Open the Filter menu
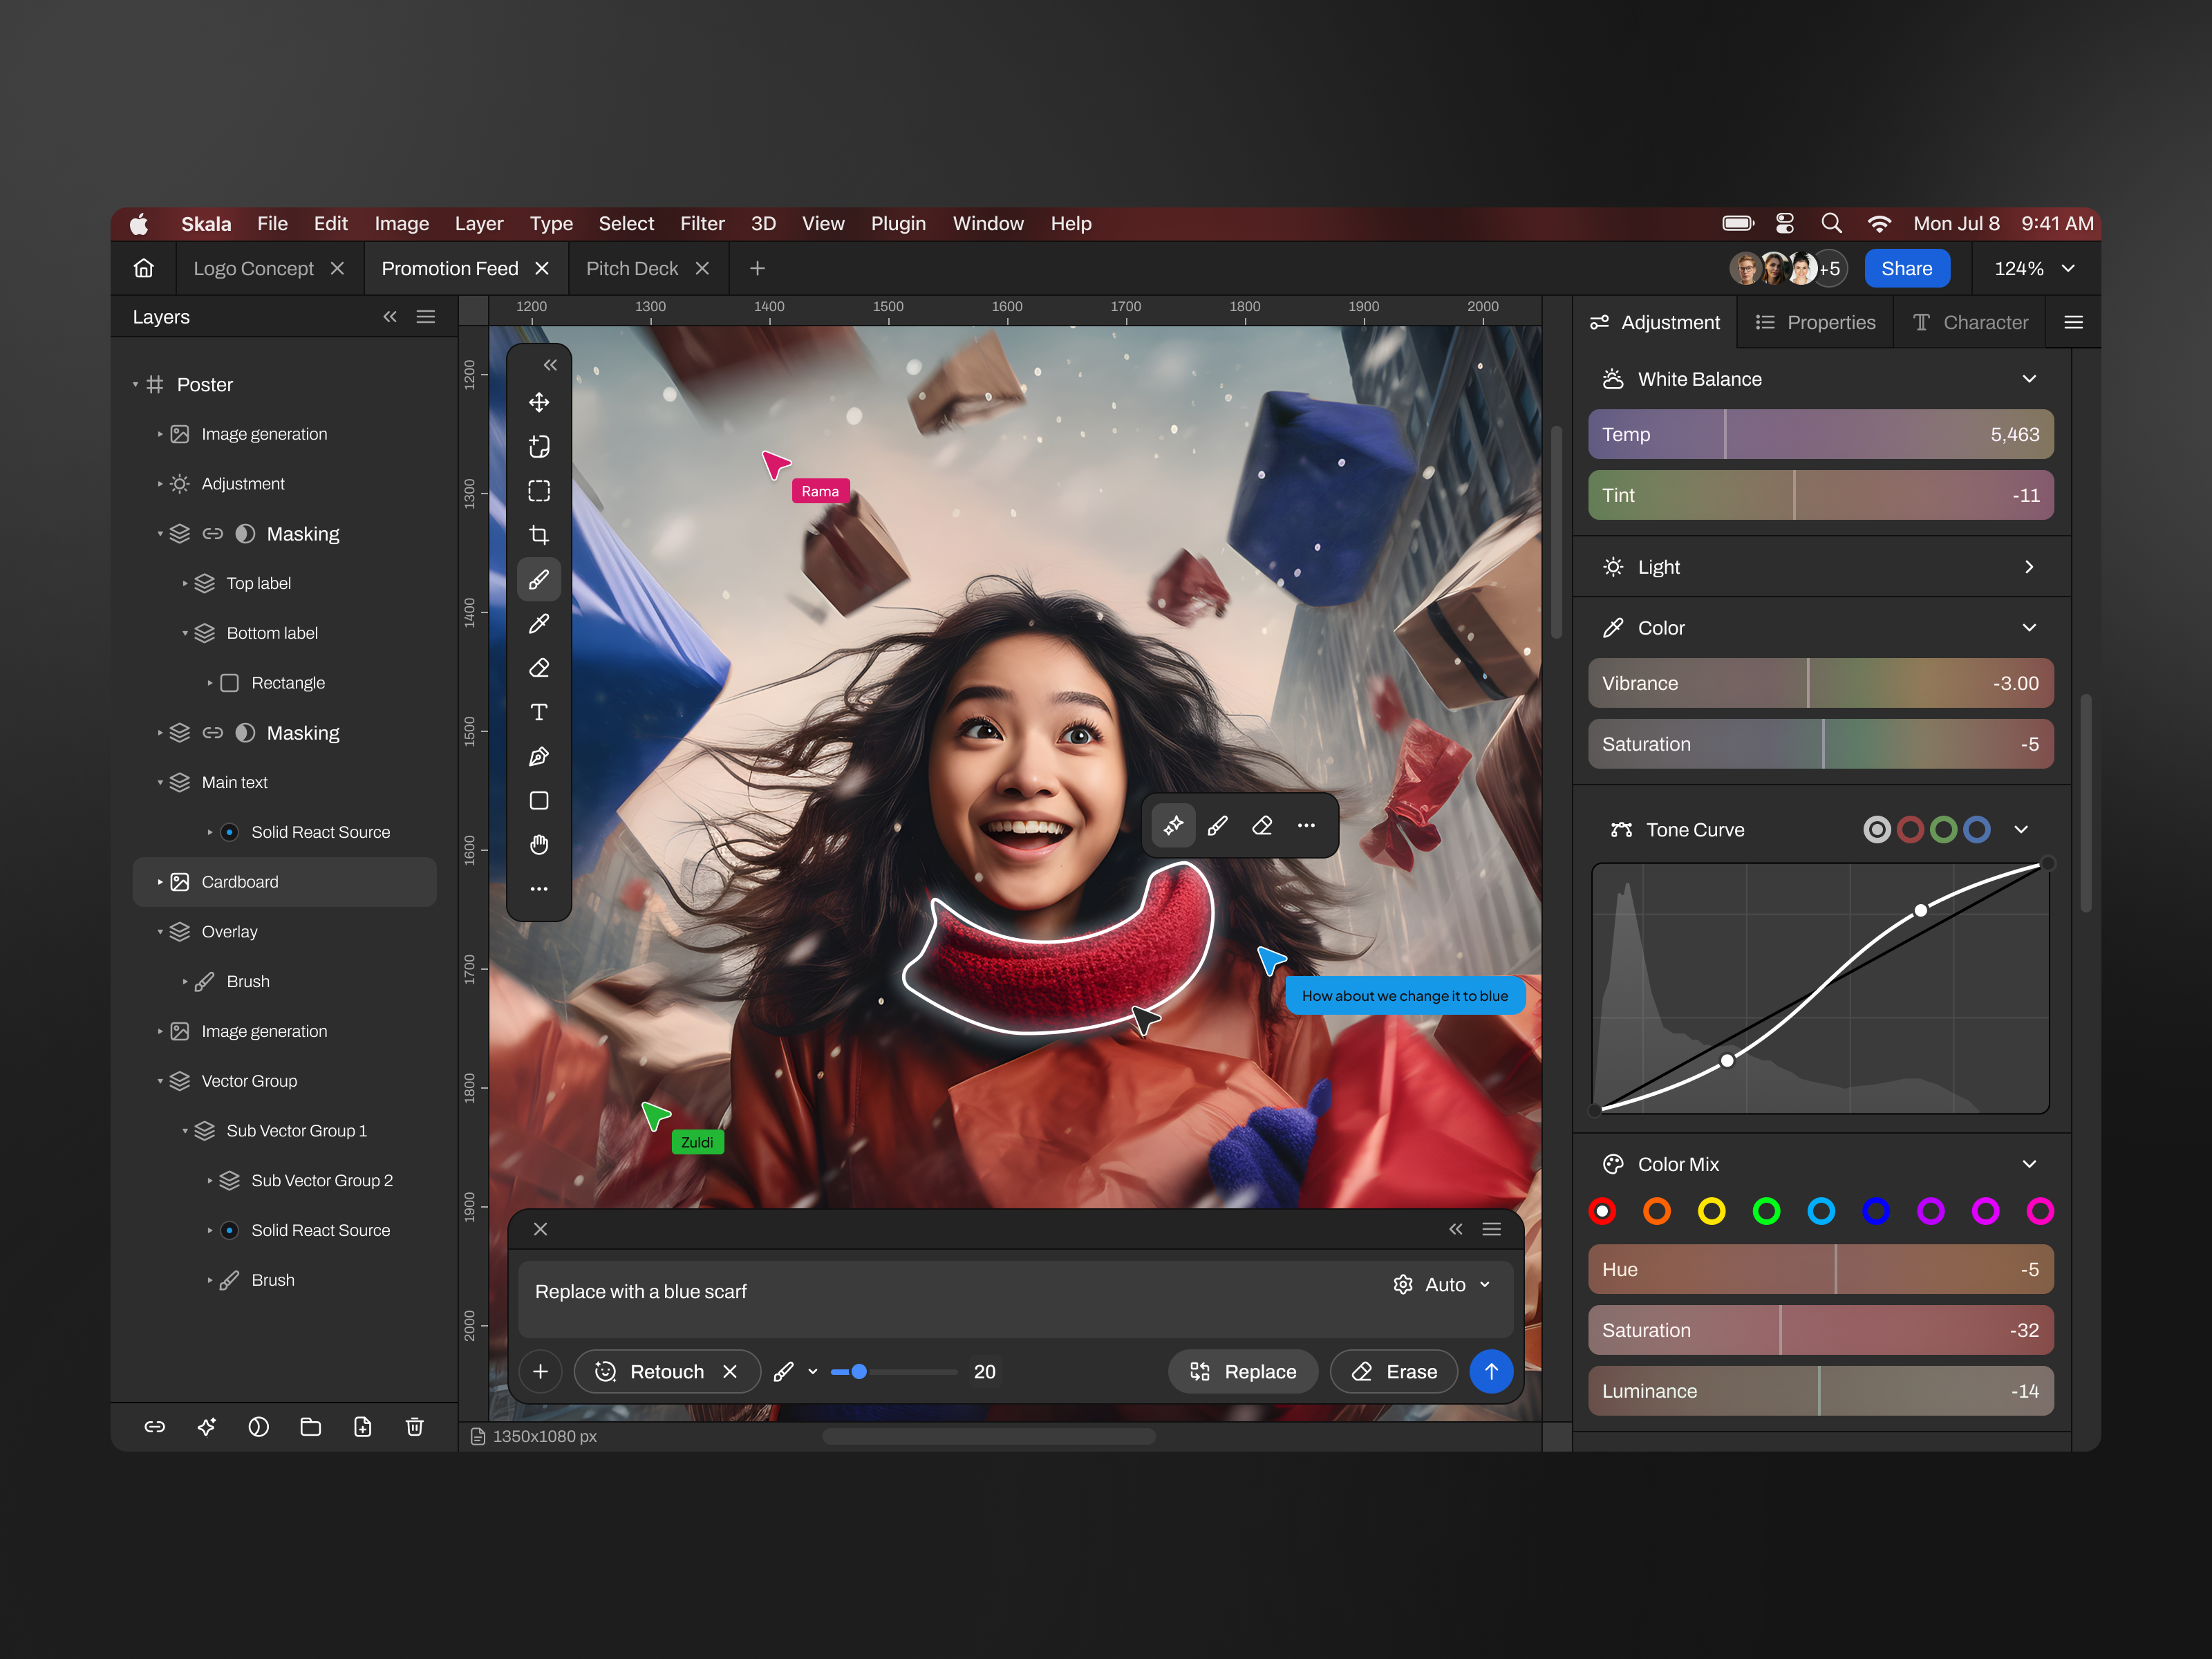 pyautogui.click(x=702, y=223)
